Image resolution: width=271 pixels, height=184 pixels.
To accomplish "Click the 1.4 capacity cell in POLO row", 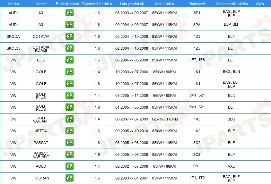I will point(97,166).
